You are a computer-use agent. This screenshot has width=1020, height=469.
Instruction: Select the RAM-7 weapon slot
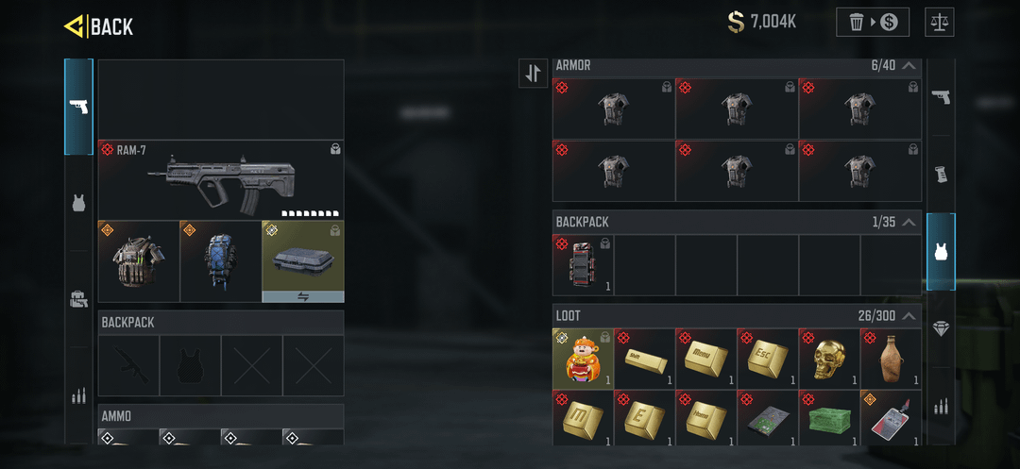click(x=221, y=180)
